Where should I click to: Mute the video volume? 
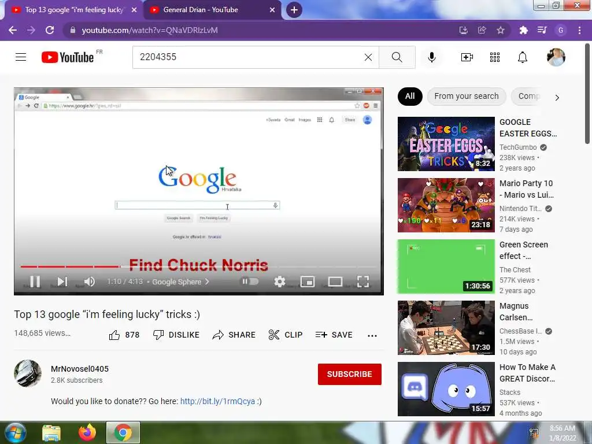click(90, 282)
